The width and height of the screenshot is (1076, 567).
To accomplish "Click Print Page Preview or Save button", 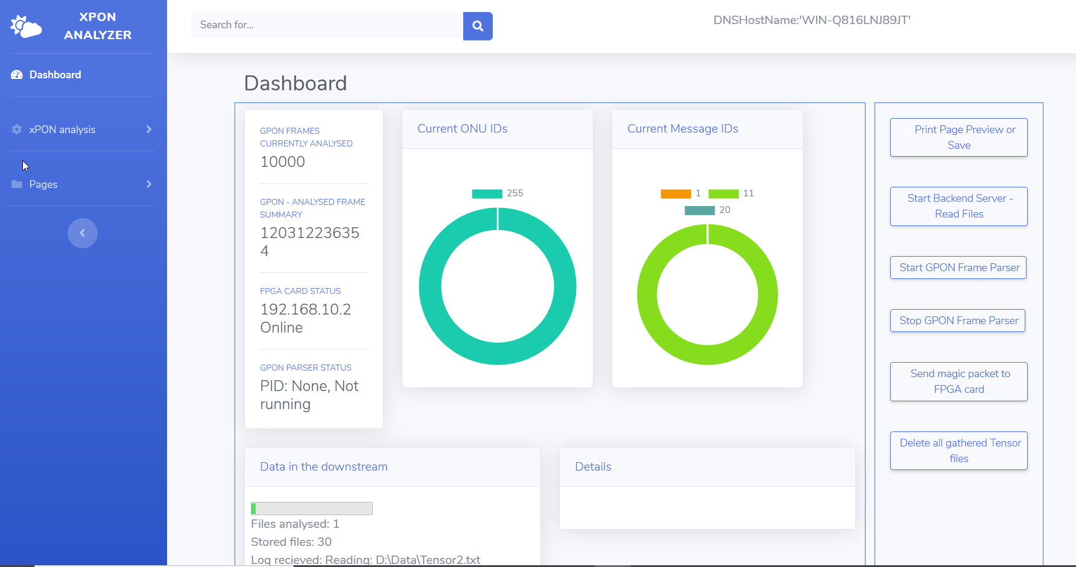I will 959,137.
